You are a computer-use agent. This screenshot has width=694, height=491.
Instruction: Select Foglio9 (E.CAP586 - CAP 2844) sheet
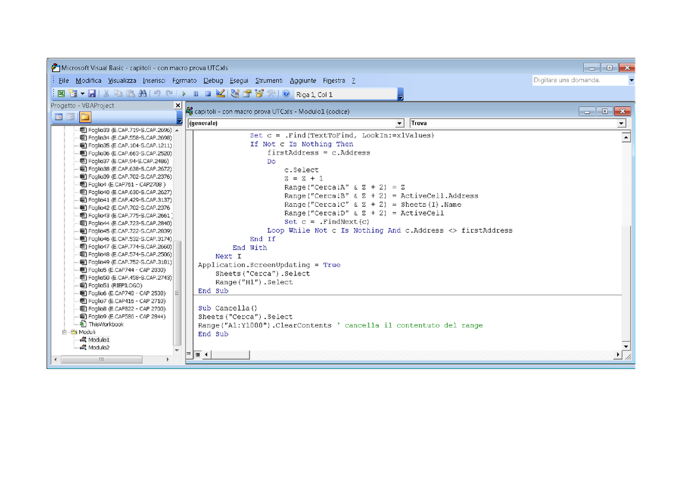(126, 317)
